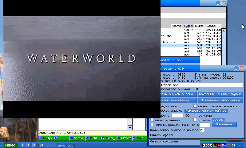Click the left-arrow icon in system tray
The image size is (246, 148).
point(204,145)
